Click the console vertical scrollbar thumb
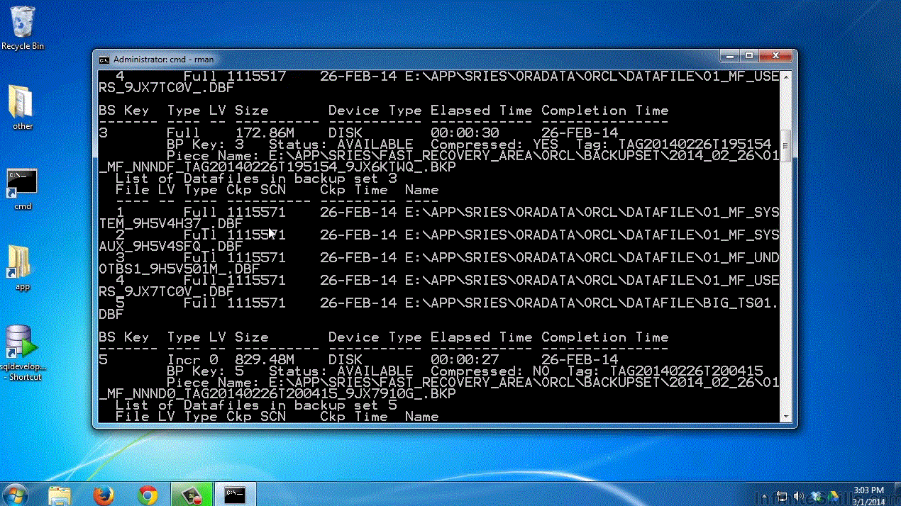Screen dimensions: 901x506 [786, 146]
